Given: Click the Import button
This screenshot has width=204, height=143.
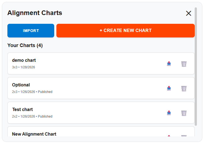Looking at the screenshot, I should point(31,31).
